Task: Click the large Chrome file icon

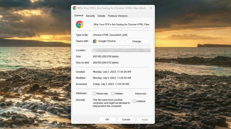Action: (79, 24)
